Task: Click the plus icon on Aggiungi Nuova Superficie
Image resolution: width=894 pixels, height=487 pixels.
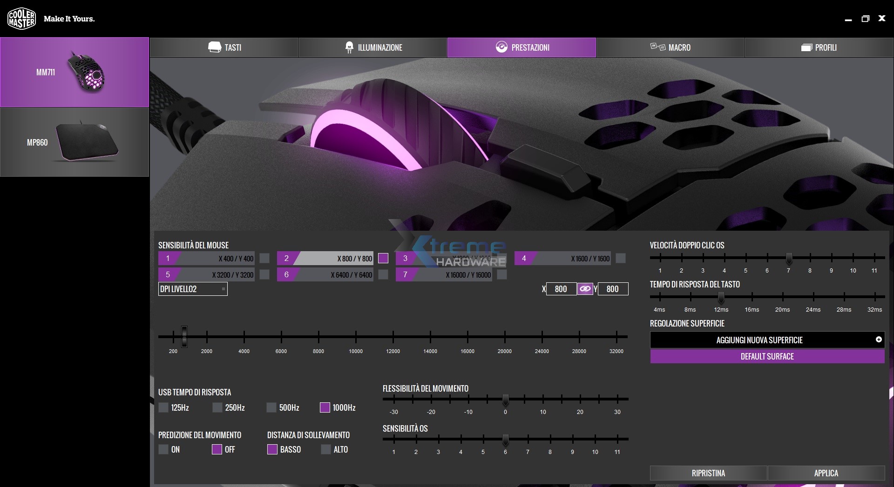Action: pos(880,340)
